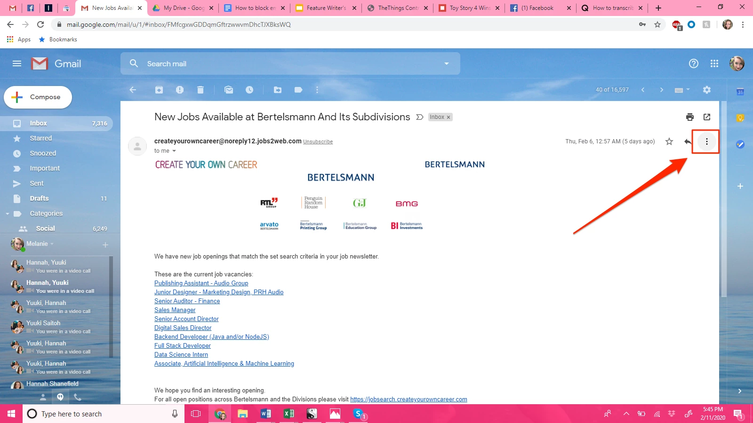Reload the page in Chrome
The height and width of the screenshot is (423, 753).
click(40, 24)
